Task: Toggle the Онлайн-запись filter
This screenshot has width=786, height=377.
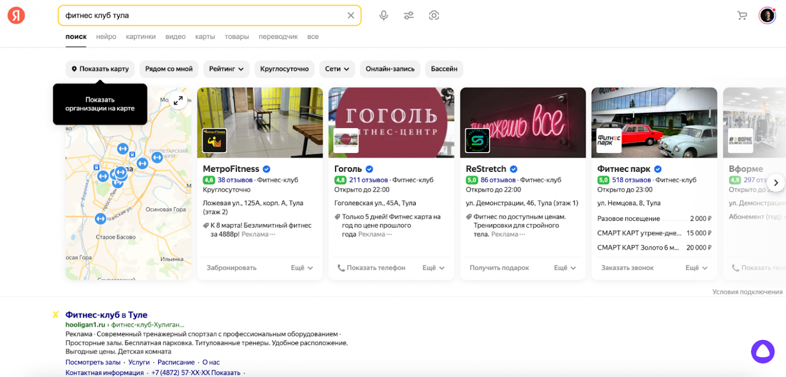Action: click(x=390, y=69)
